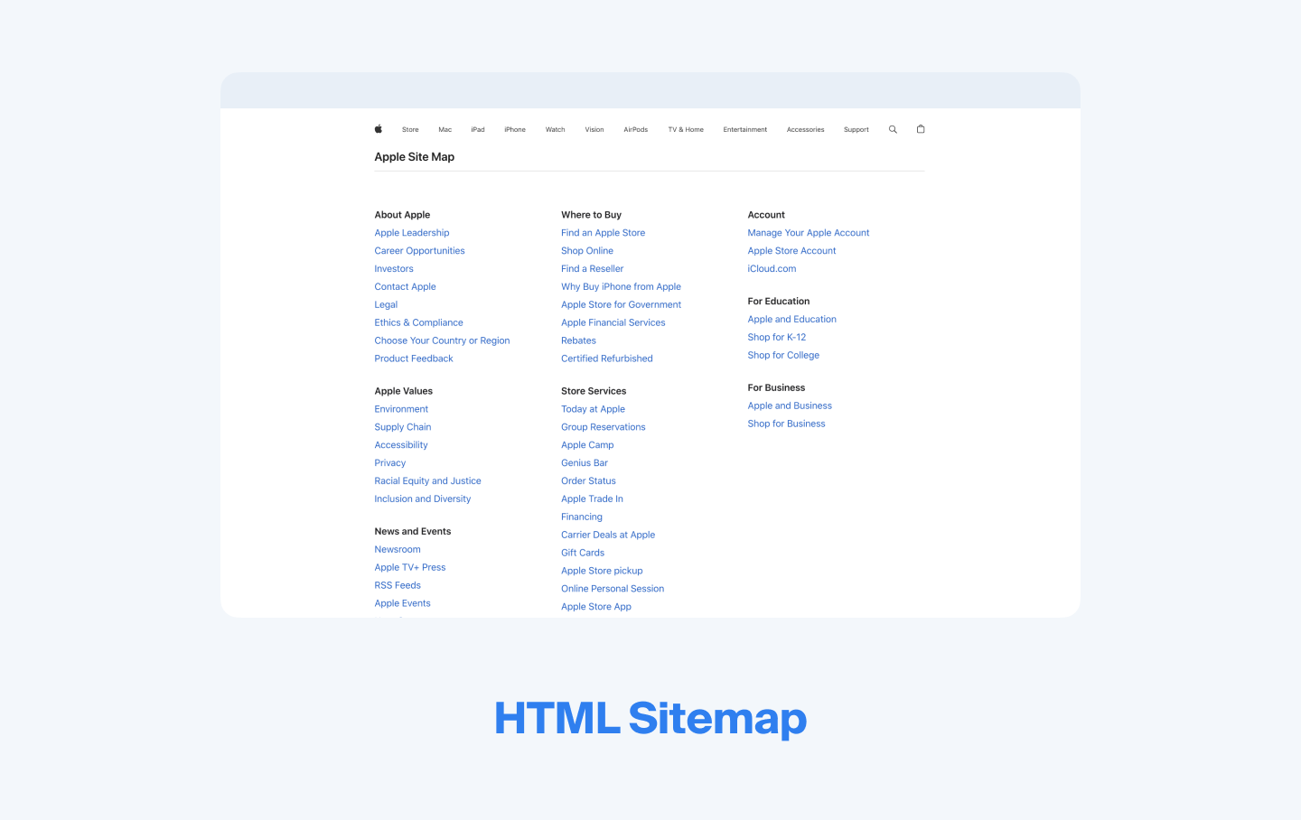Open Apple Trade In link
Viewport: 1301px width, 820px height.
tap(593, 499)
